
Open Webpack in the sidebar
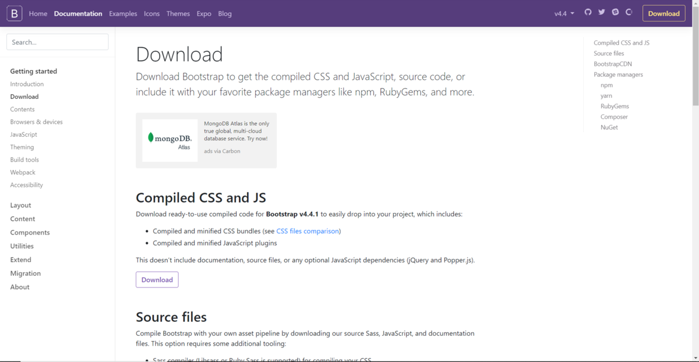coord(23,172)
